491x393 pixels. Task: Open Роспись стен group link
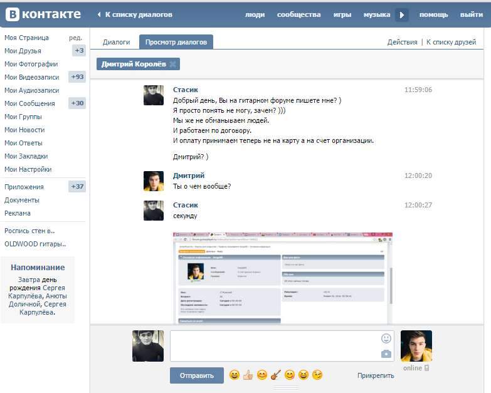(29, 231)
